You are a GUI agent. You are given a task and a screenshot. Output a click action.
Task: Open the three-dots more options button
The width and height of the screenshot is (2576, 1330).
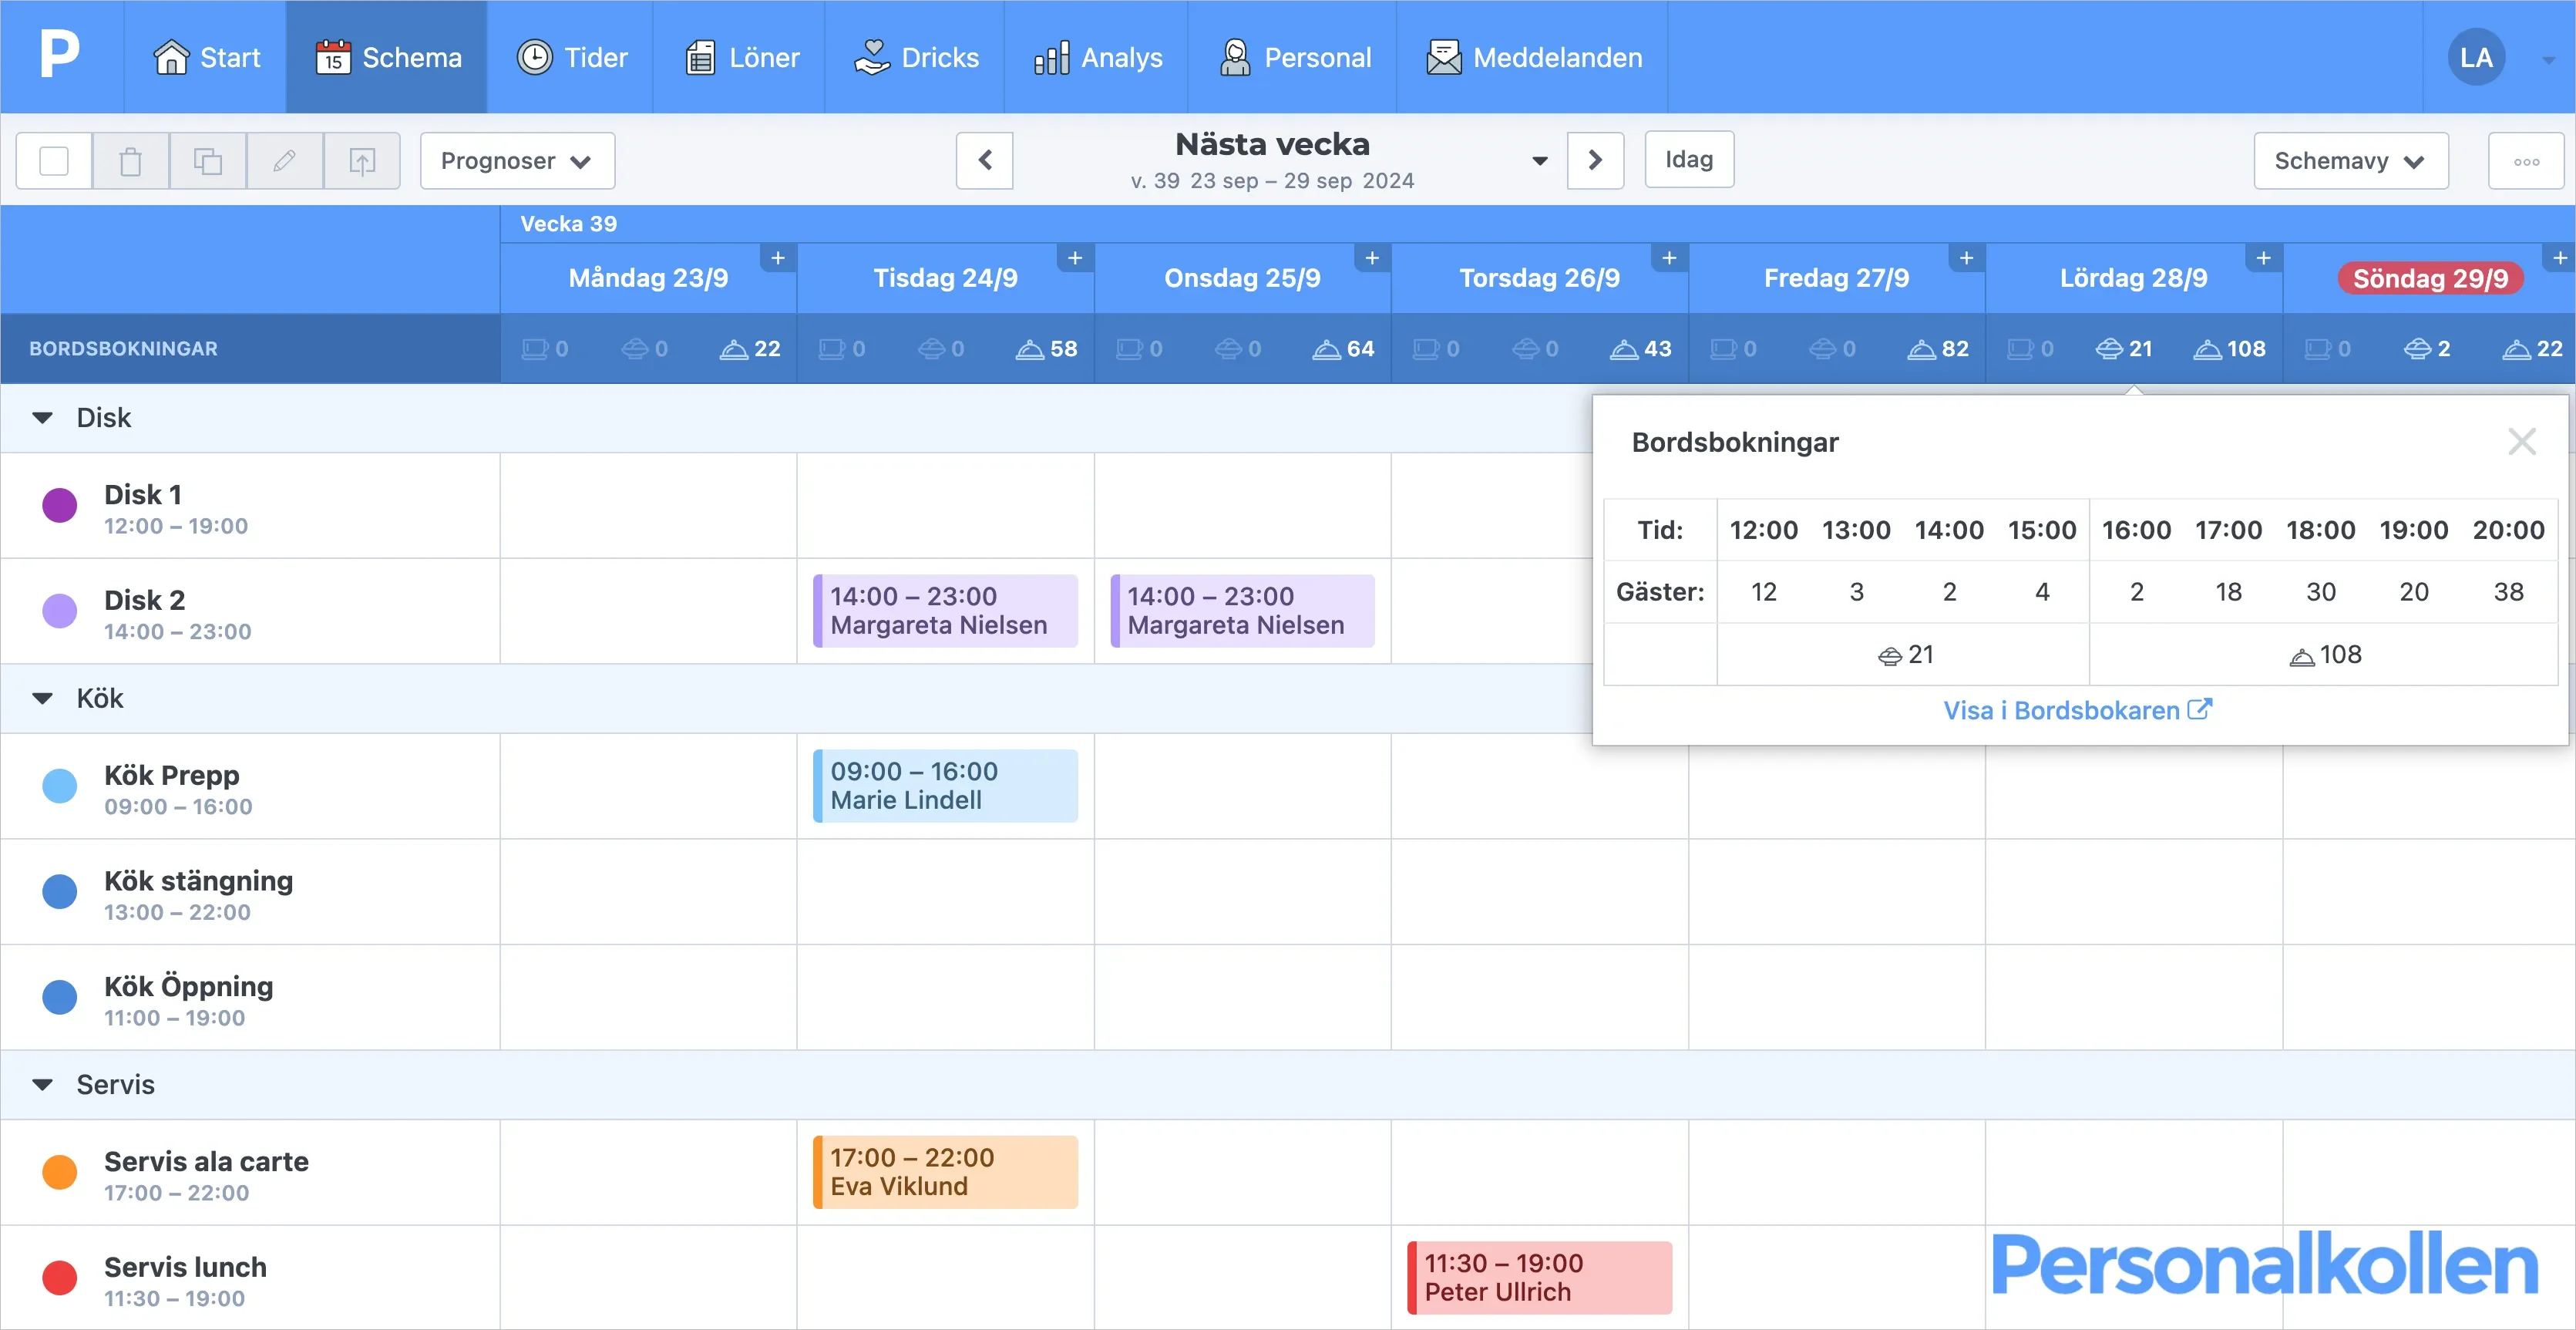[2525, 161]
